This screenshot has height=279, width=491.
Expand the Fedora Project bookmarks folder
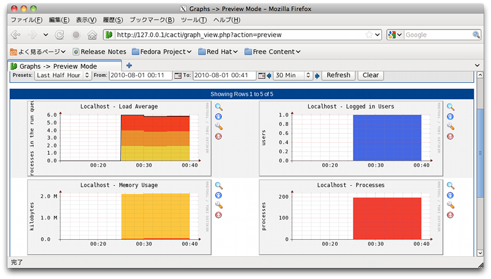pyautogui.click(x=162, y=52)
